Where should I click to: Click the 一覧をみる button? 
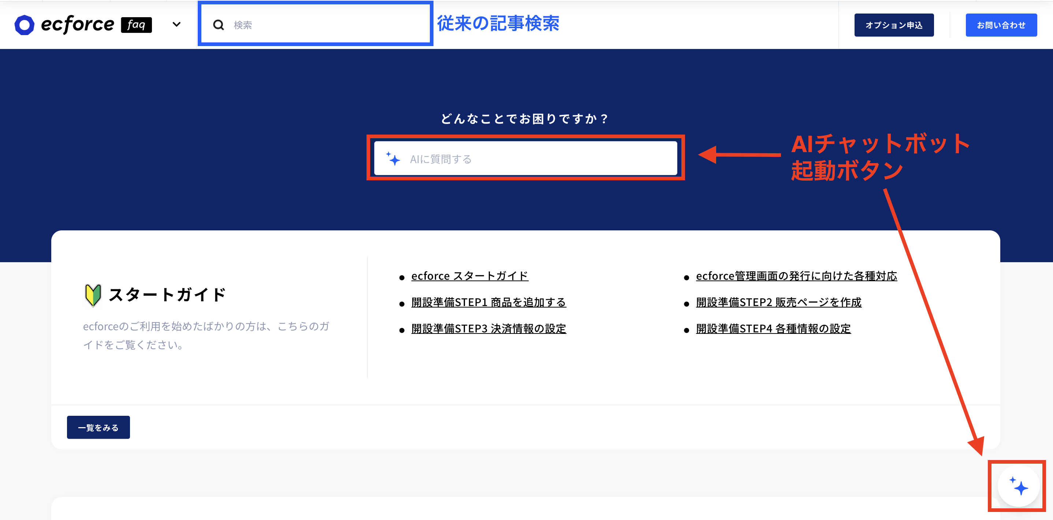pyautogui.click(x=98, y=427)
